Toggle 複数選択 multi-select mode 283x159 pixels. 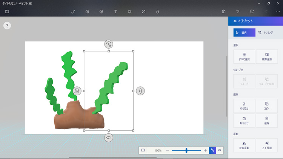[x=267, y=57]
